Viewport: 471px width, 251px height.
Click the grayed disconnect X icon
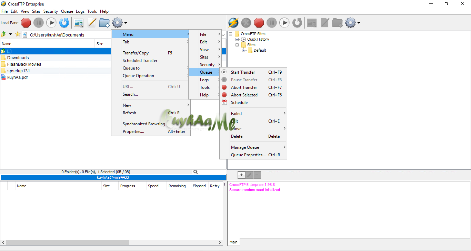coord(246,23)
